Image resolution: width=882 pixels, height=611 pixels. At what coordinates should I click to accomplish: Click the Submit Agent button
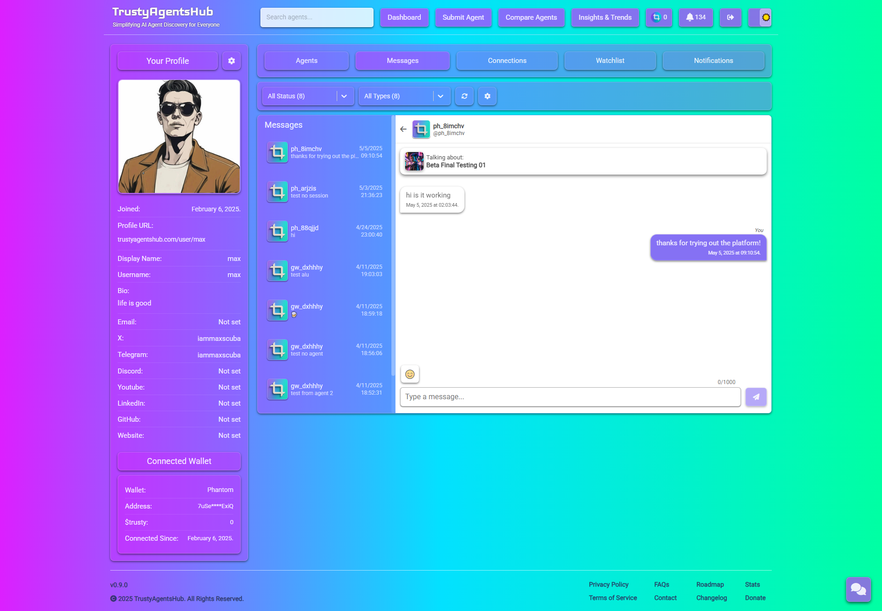click(463, 17)
